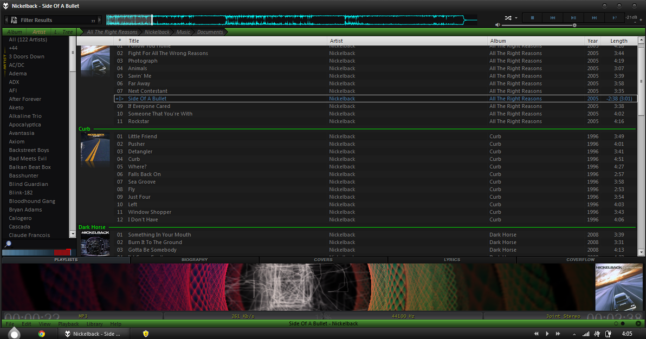646x339 pixels.
Task: Click the Music breadcrumb
Action: pyautogui.click(x=183, y=32)
